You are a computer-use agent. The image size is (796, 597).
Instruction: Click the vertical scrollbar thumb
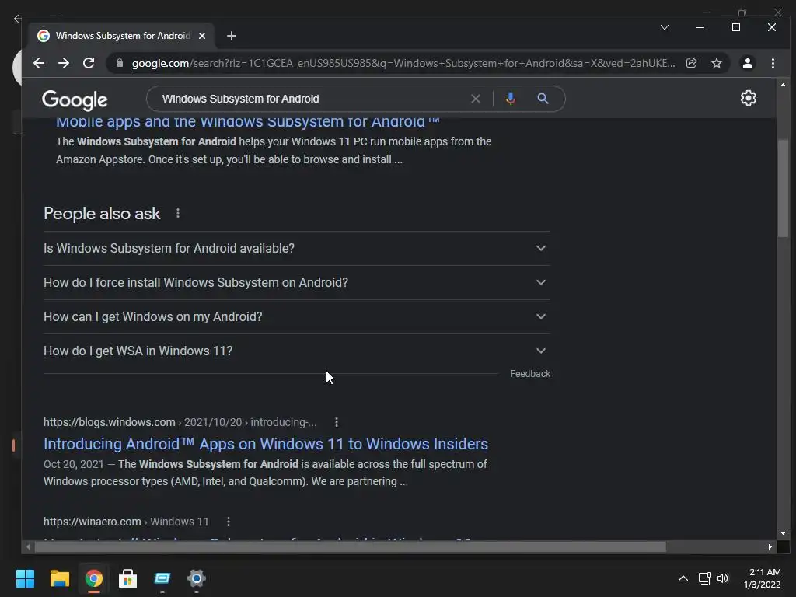pos(783,188)
